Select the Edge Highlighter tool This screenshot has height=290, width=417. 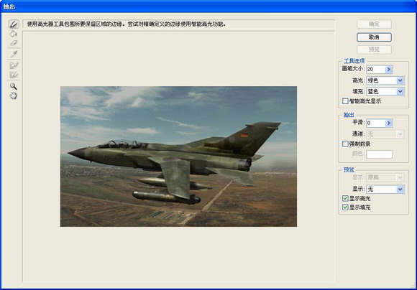pyautogui.click(x=14, y=24)
